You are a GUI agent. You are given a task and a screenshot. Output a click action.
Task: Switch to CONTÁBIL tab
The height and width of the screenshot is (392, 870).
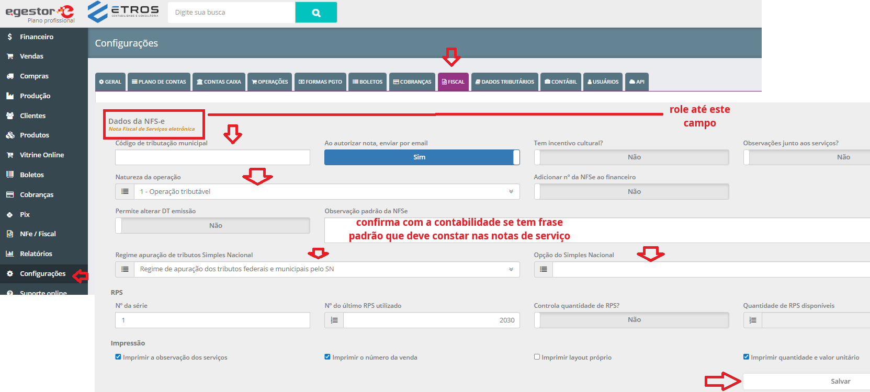(561, 82)
